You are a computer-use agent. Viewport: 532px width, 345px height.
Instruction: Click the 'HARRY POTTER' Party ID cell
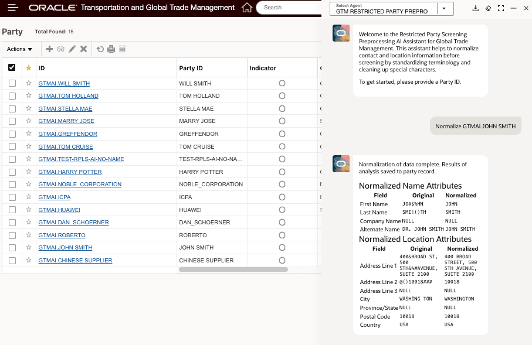click(201, 172)
